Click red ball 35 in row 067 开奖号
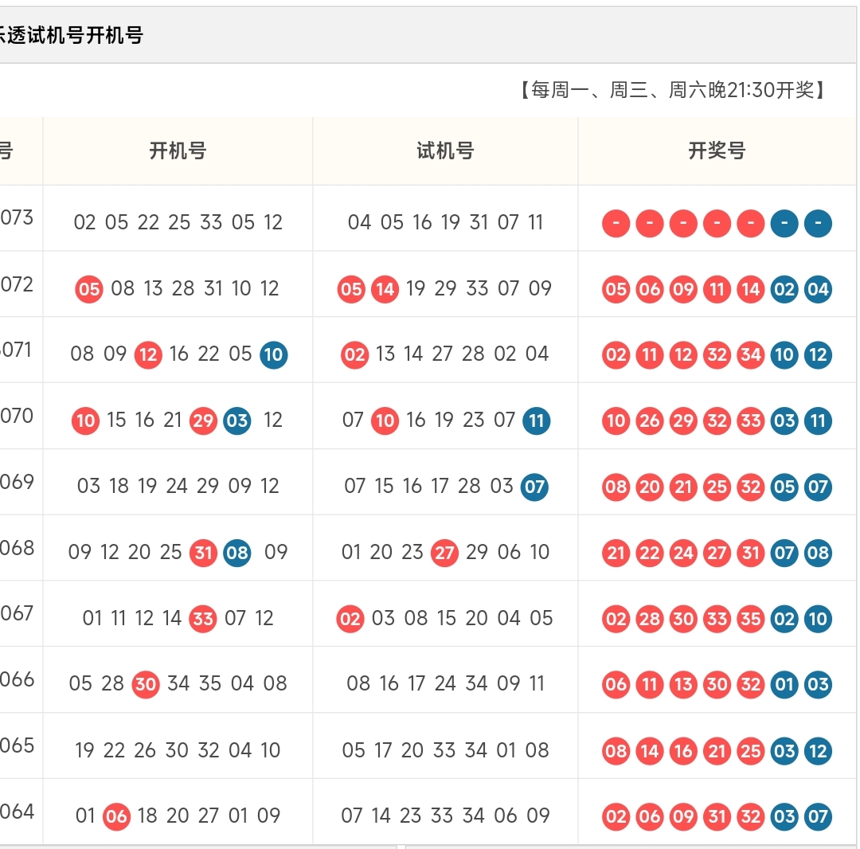860x849 pixels. [750, 619]
